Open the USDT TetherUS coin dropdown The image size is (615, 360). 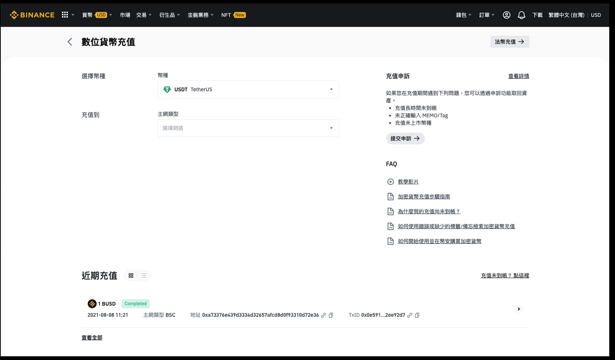[248, 89]
